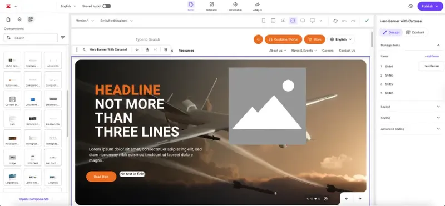Click the Read How button on banner

[x=101, y=177]
